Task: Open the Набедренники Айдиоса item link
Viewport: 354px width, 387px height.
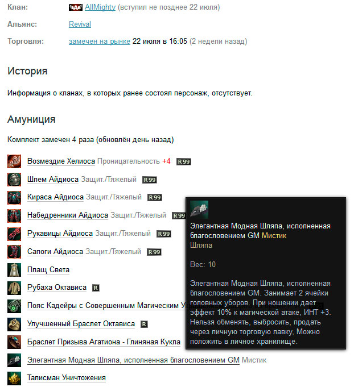Action: pyautogui.click(x=68, y=215)
